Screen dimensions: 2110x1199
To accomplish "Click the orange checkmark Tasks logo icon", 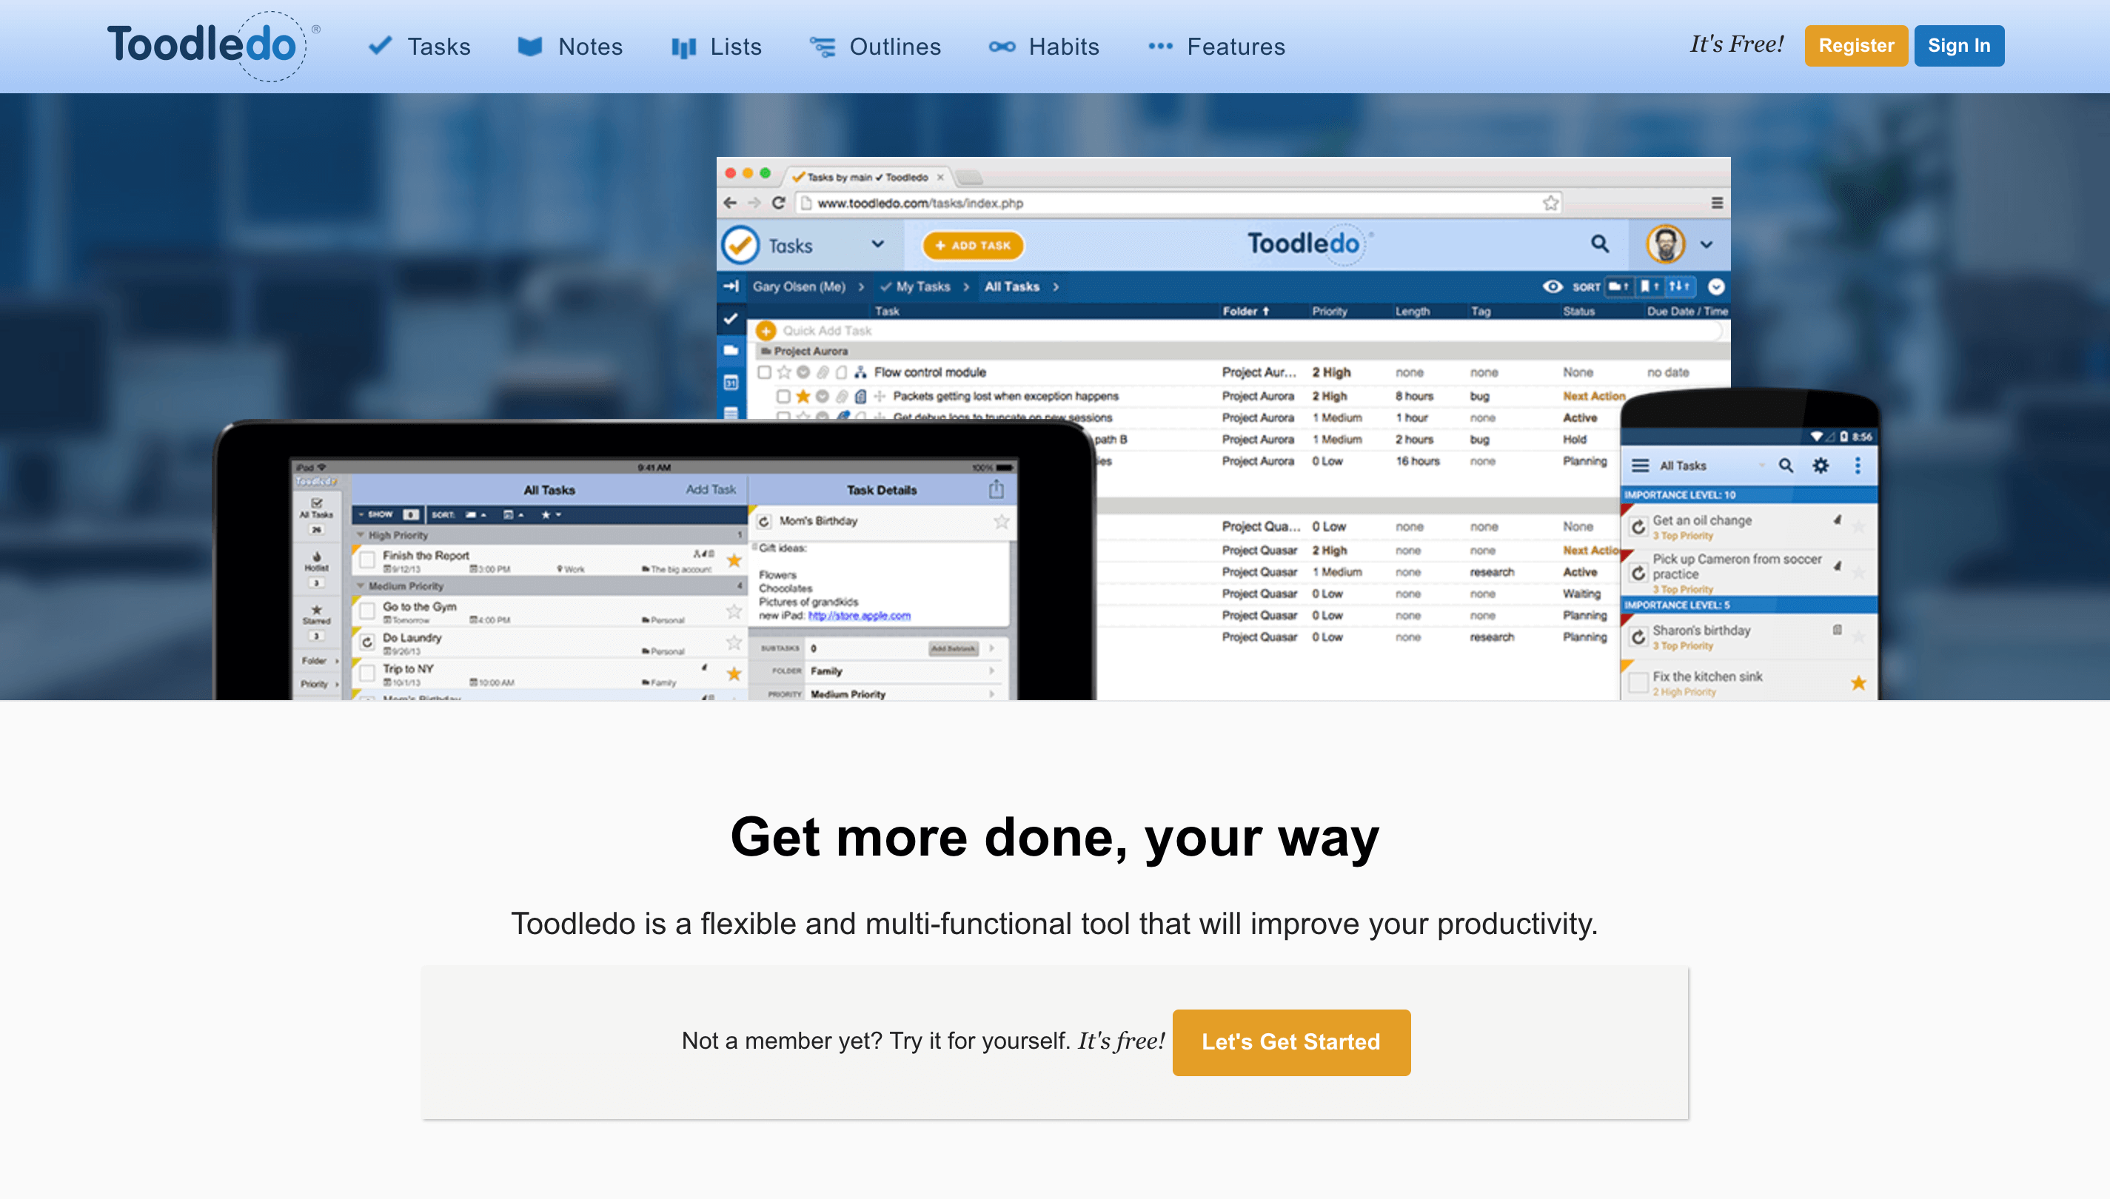I will [740, 244].
